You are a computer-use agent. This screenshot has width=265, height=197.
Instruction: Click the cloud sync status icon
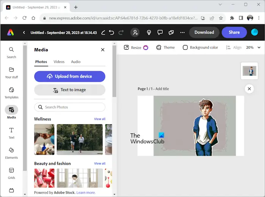pyautogui.click(x=103, y=32)
